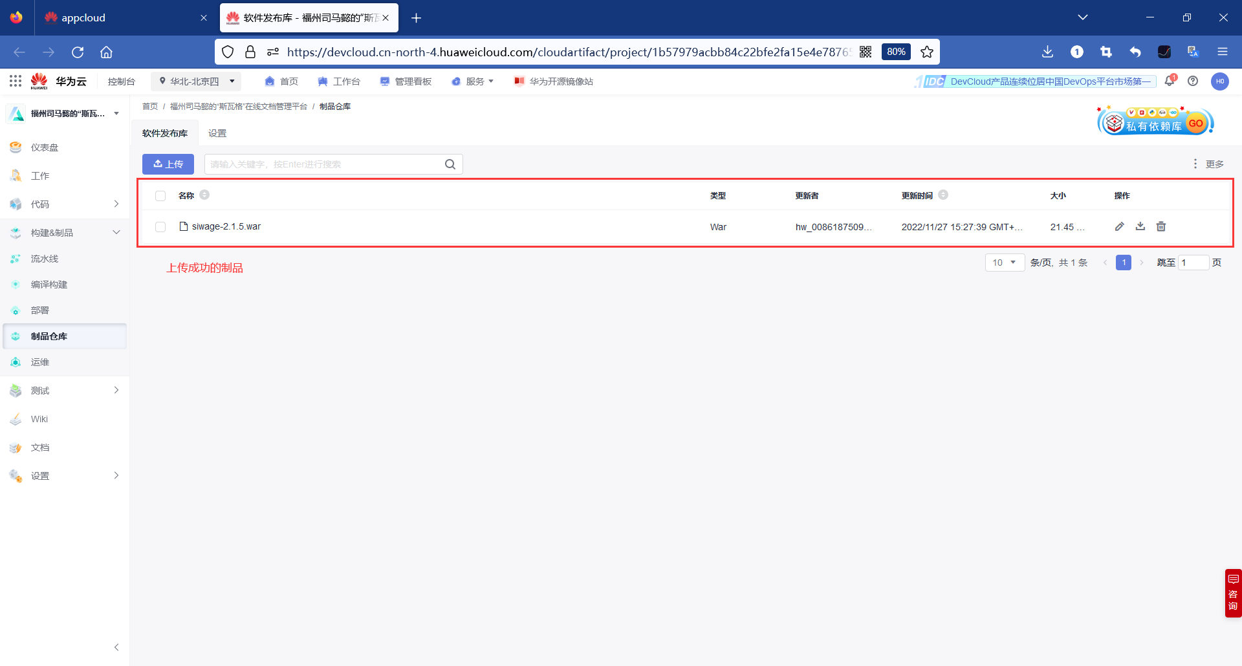Click the 跳至 page number field
The width and height of the screenshot is (1242, 666).
click(x=1193, y=263)
